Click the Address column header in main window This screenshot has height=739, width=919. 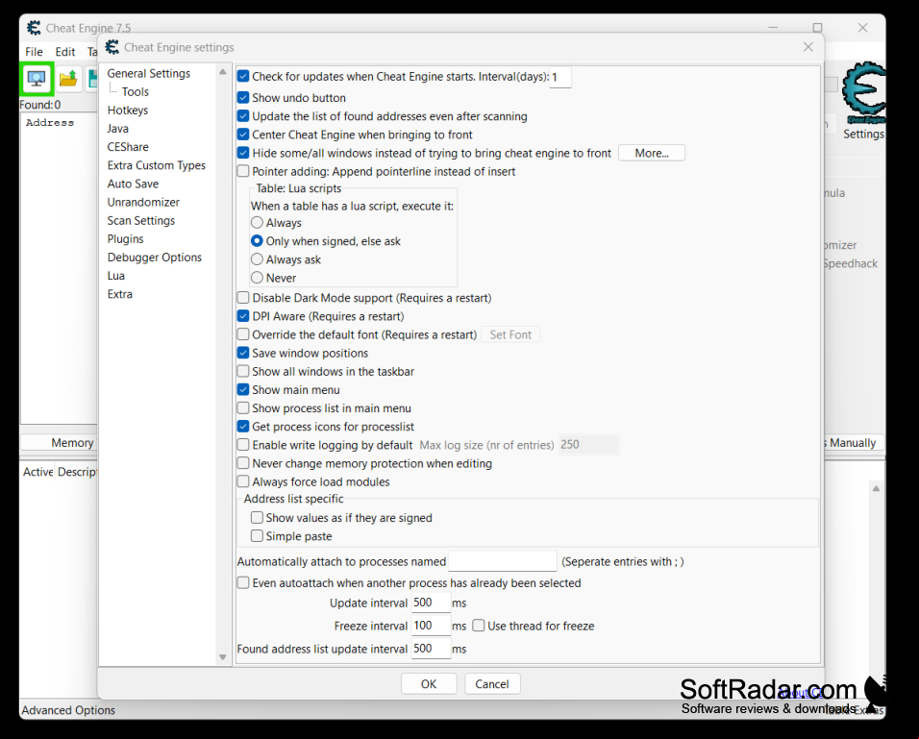(50, 122)
